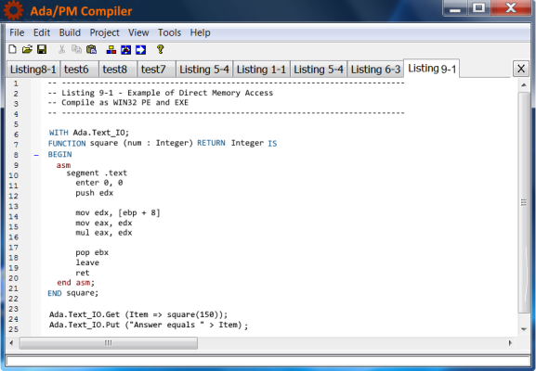Click the 'leave' instruction
Image resolution: width=536 pixels, height=371 pixels.
tap(87, 262)
